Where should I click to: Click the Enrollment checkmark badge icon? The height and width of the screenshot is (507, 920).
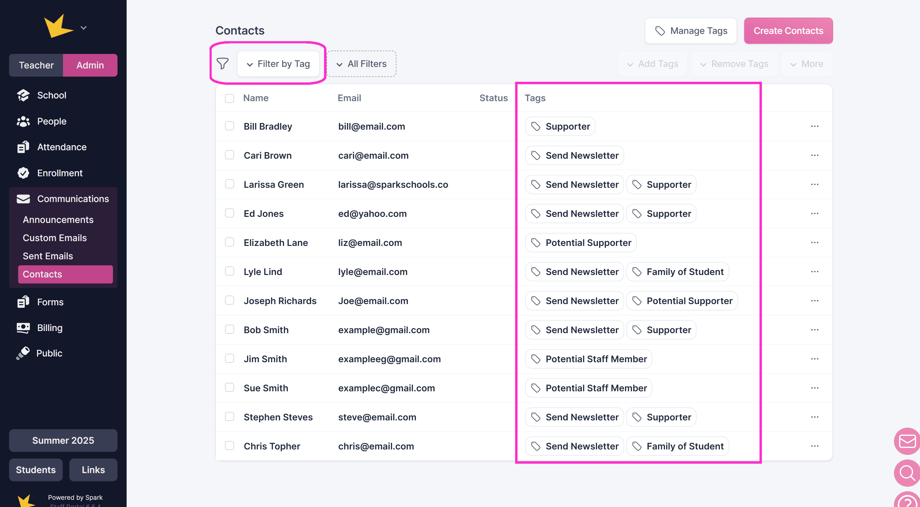(x=23, y=173)
